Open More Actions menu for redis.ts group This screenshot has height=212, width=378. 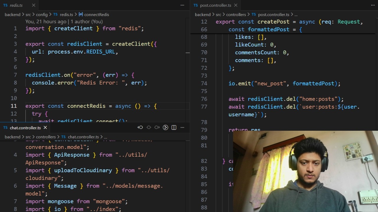[x=182, y=5]
